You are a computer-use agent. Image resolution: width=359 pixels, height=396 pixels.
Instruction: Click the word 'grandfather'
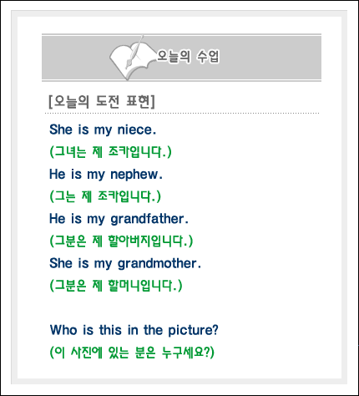(149, 219)
